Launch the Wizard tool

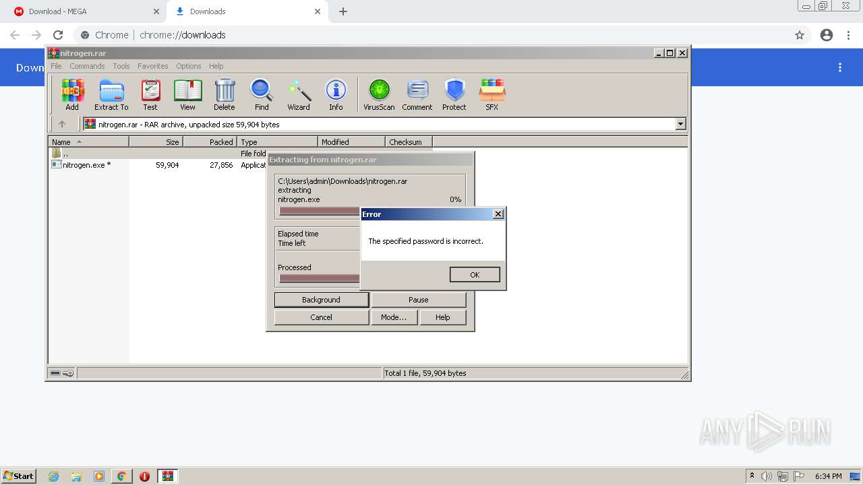[299, 94]
